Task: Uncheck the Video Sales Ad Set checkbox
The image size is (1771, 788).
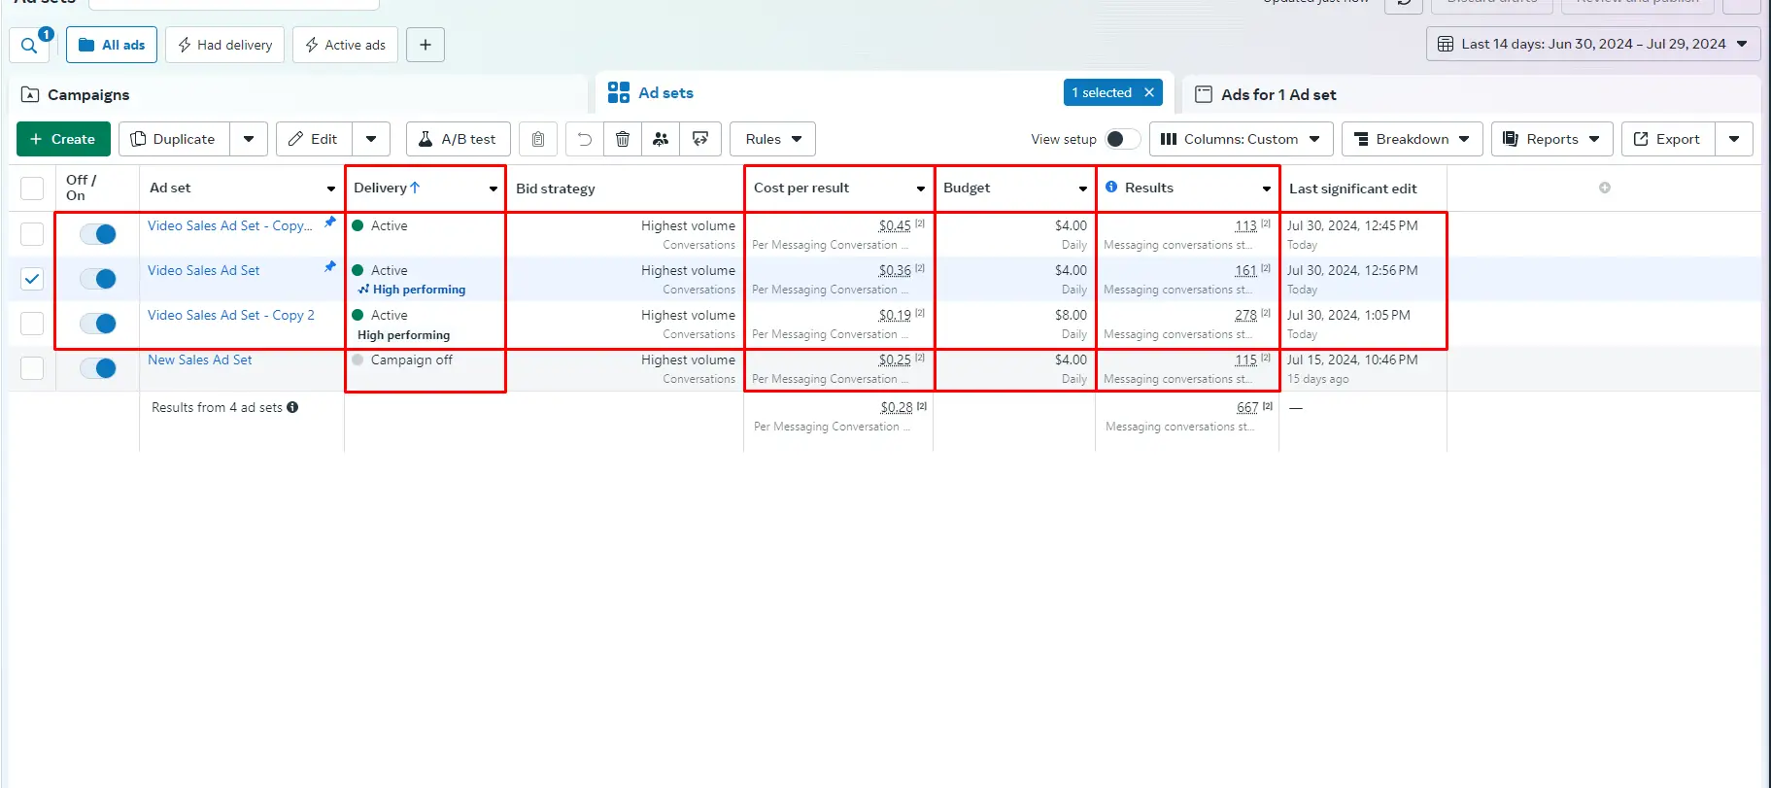Action: coord(32,279)
